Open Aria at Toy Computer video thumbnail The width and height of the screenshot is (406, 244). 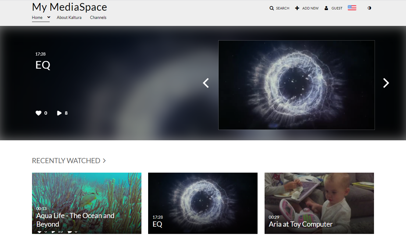(319, 203)
